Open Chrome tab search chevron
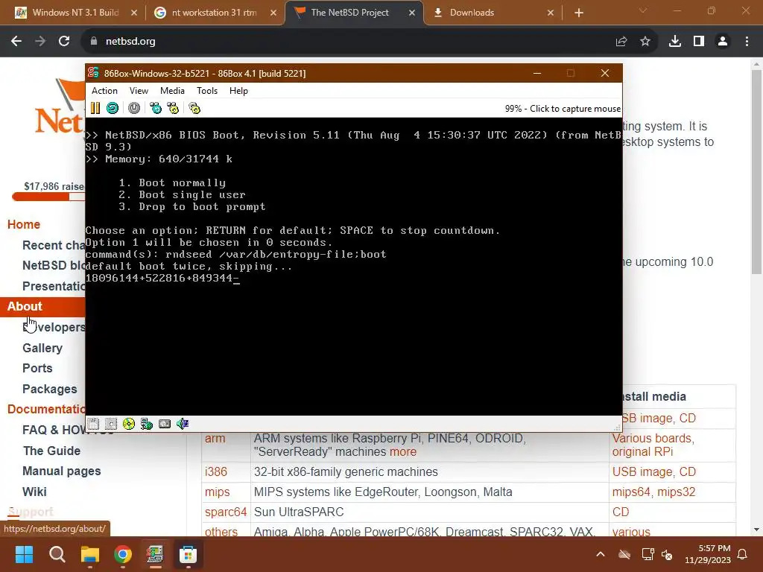 click(x=643, y=10)
